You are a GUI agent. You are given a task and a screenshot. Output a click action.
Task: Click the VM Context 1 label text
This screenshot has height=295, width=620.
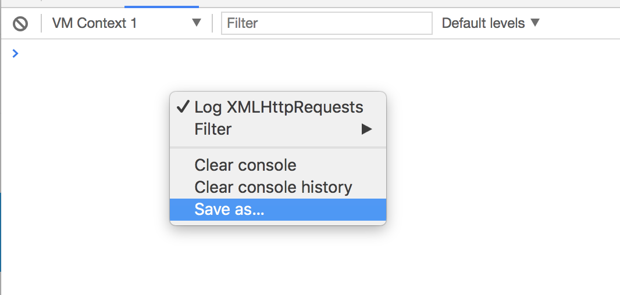[x=94, y=23]
